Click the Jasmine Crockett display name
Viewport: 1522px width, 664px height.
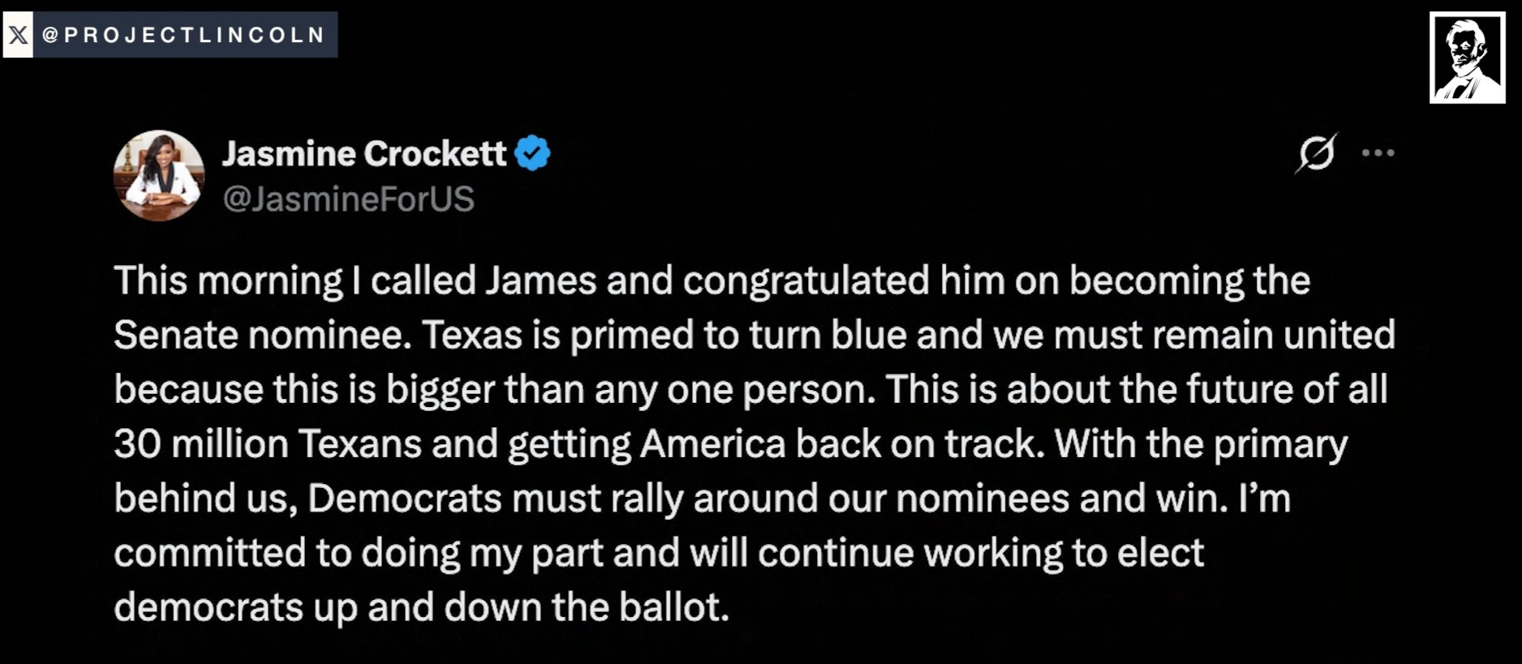click(x=364, y=153)
